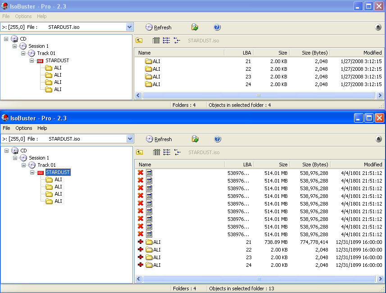Collapse Session 1 node in lower tree
Image resolution: width=386 pixels, height=293 pixels.
(15, 158)
